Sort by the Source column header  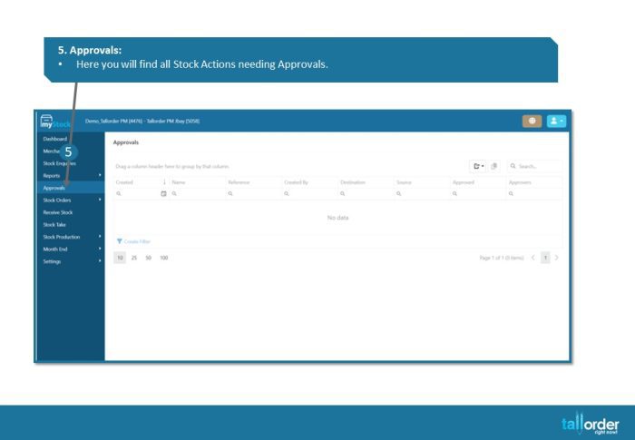[405, 182]
